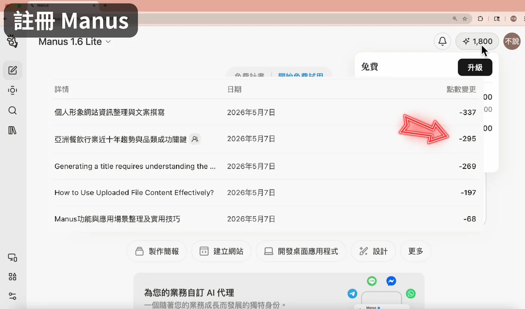Select the 建立網站 quick action

(221, 251)
